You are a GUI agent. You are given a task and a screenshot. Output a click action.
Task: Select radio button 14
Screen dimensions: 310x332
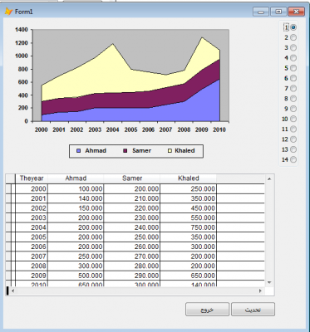293,159
